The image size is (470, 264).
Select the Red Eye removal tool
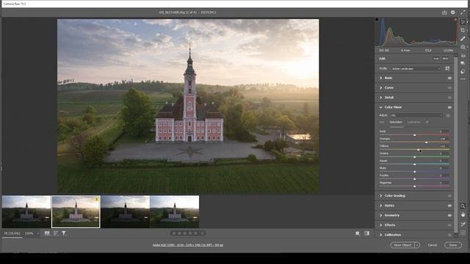coord(463,56)
